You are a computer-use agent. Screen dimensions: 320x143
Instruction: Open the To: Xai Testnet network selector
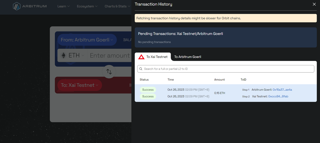coord(79,85)
